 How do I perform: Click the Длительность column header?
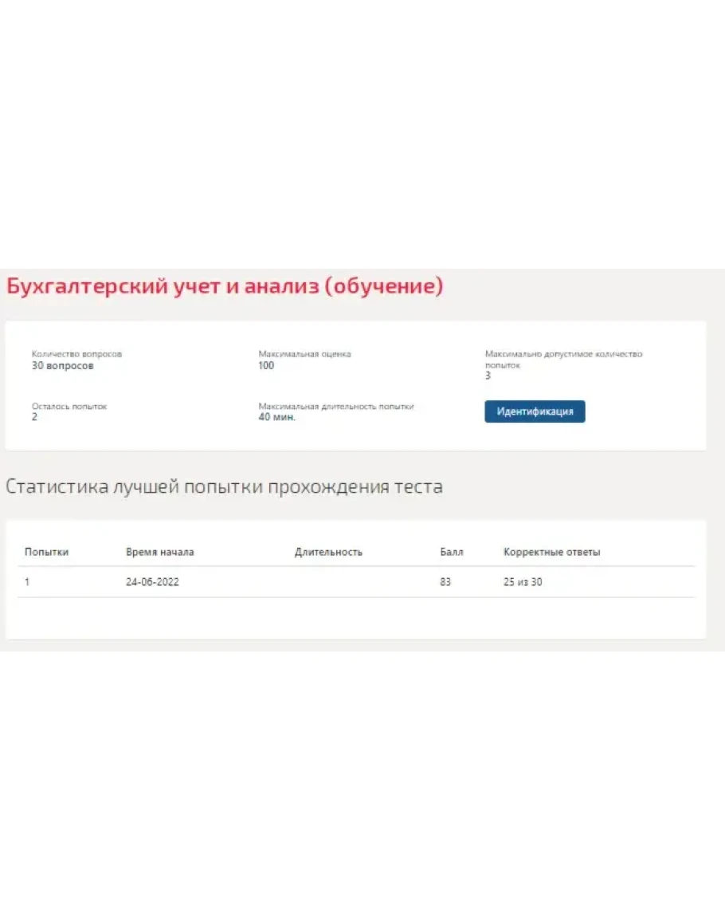point(328,552)
